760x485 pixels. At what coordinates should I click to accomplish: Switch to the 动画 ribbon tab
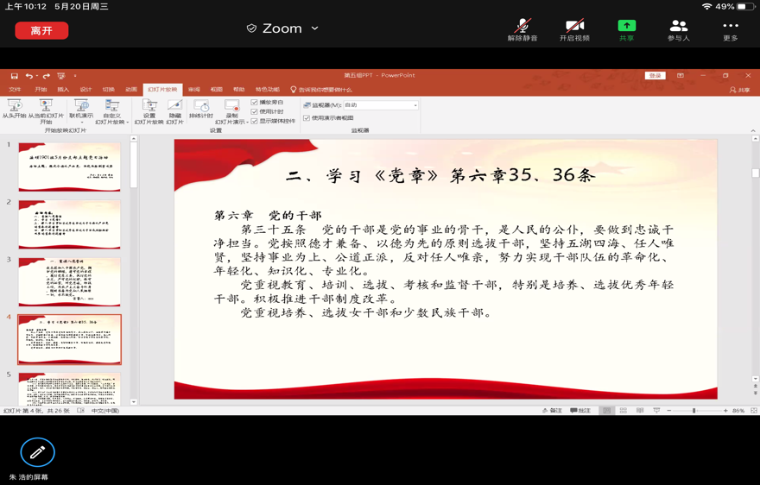pos(131,90)
